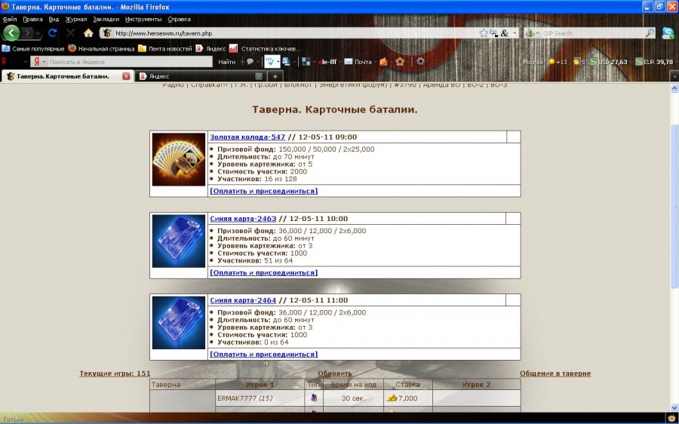The height and width of the screenshot is (424, 679).
Task: Click weather sun icon showing +13
Action: pos(551,62)
